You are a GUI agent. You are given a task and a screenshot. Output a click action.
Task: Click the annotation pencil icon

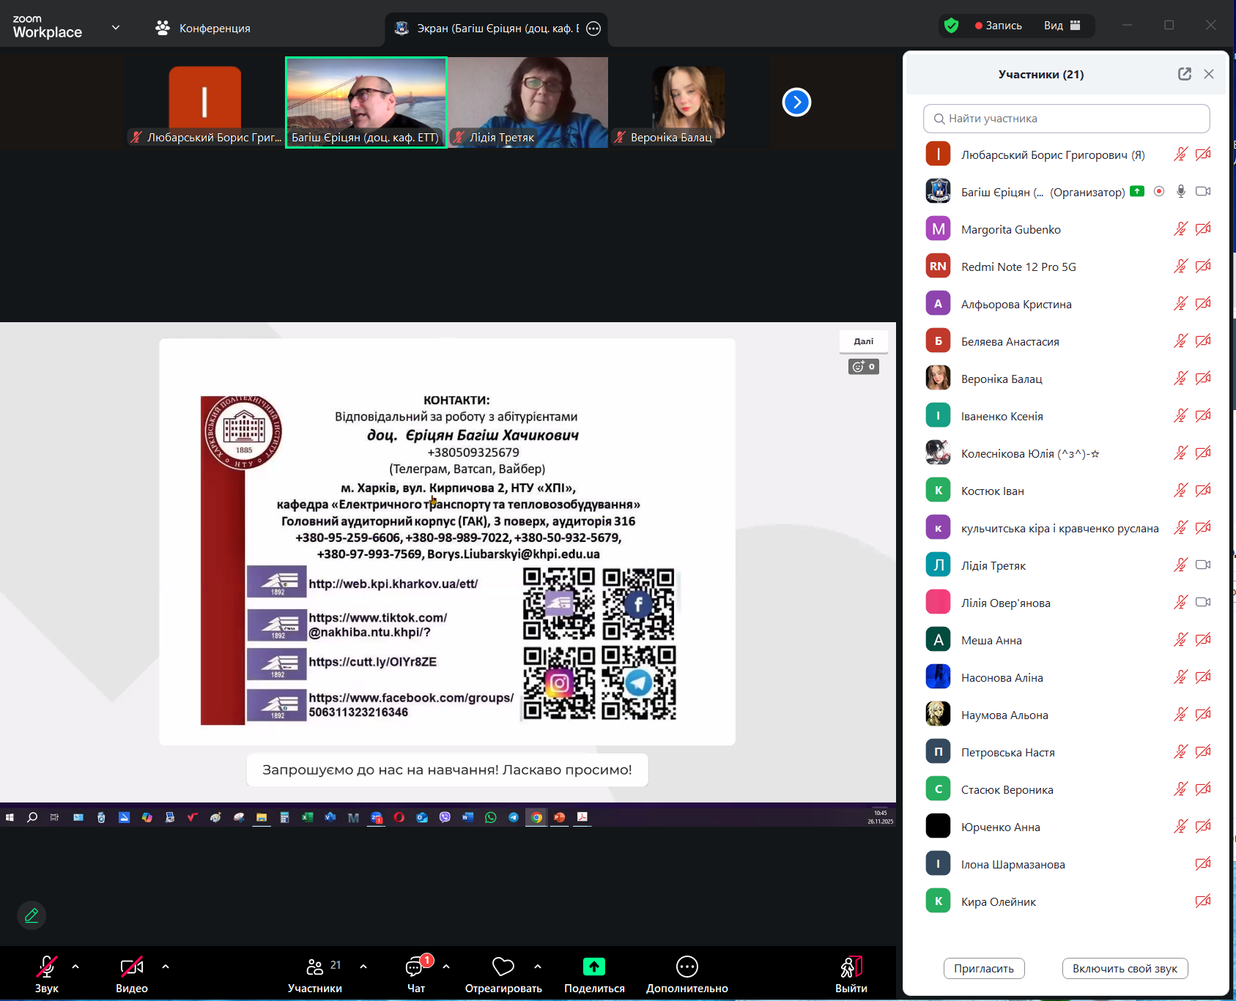click(x=32, y=915)
